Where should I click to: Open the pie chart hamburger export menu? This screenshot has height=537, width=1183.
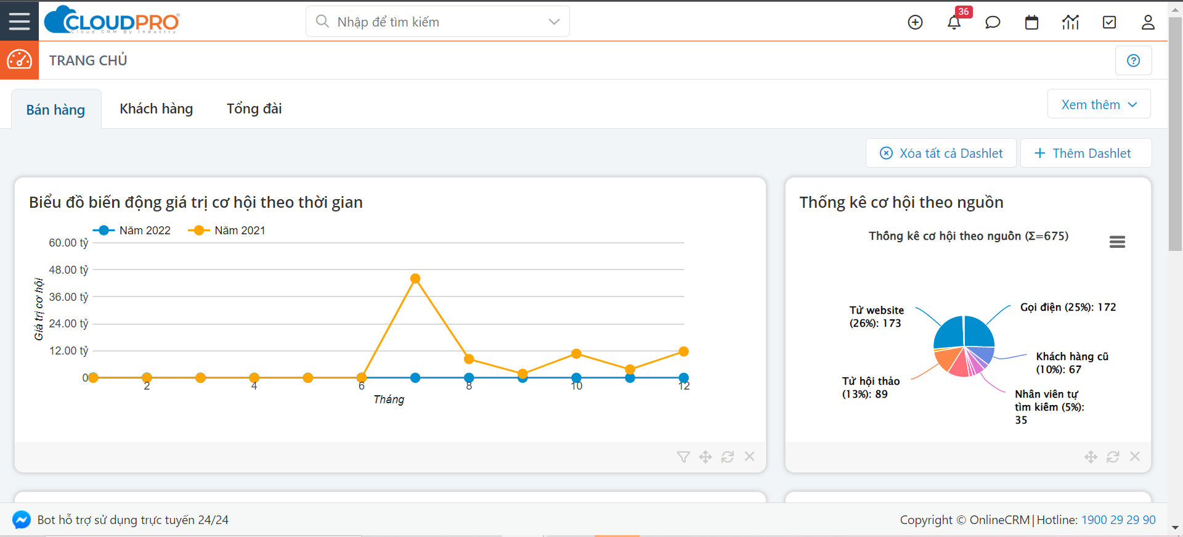[x=1117, y=242]
